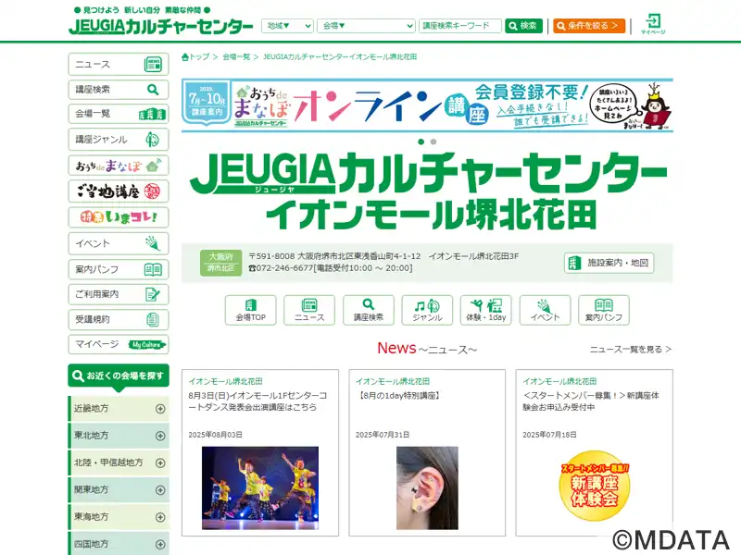
Task: Open news about 8月3日 センターコートダンス発表会
Action: 257,401
